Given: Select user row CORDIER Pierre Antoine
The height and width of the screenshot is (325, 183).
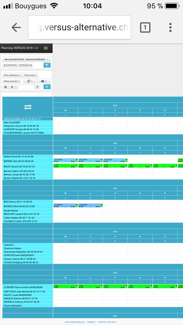Looking at the screenshot, I should [27, 287].
